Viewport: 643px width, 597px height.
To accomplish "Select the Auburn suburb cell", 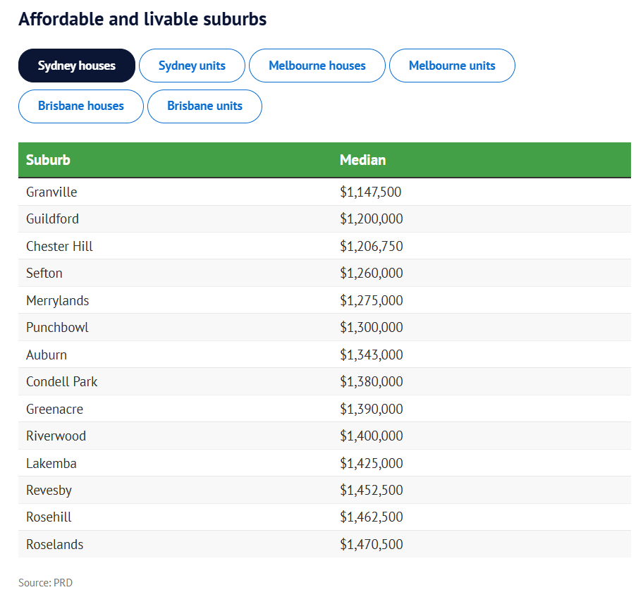I will coord(47,355).
